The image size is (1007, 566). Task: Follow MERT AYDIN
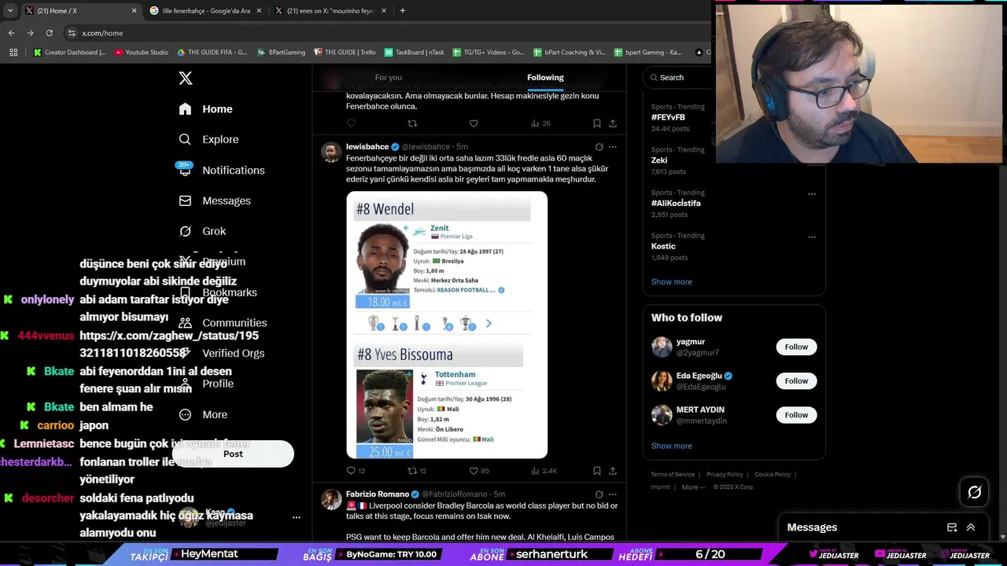796,414
